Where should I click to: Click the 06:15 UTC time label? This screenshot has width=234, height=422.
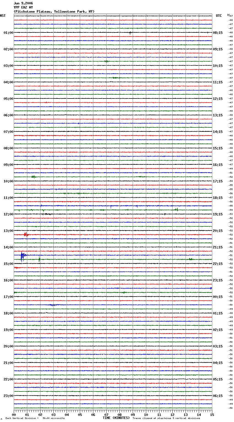click(x=218, y=396)
